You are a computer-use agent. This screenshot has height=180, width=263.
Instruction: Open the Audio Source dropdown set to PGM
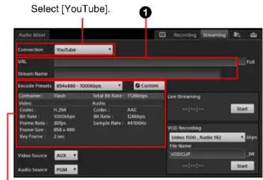click(66, 169)
